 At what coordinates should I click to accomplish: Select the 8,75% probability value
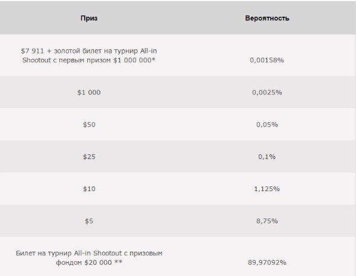pos(267,221)
